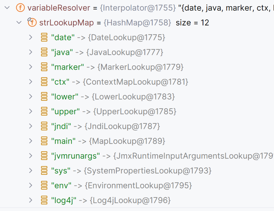274x211 pixels.
Task: Select the {JavaLookup@1777} value
Action: point(125,52)
